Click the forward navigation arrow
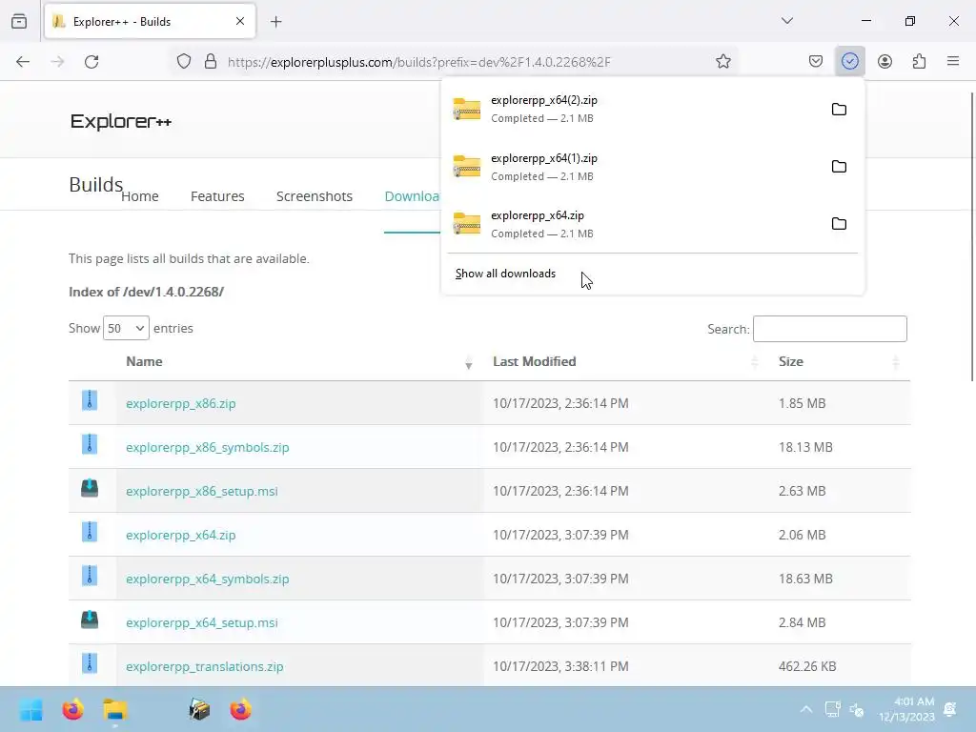Viewport: 976px width, 732px height. pyautogui.click(x=57, y=62)
